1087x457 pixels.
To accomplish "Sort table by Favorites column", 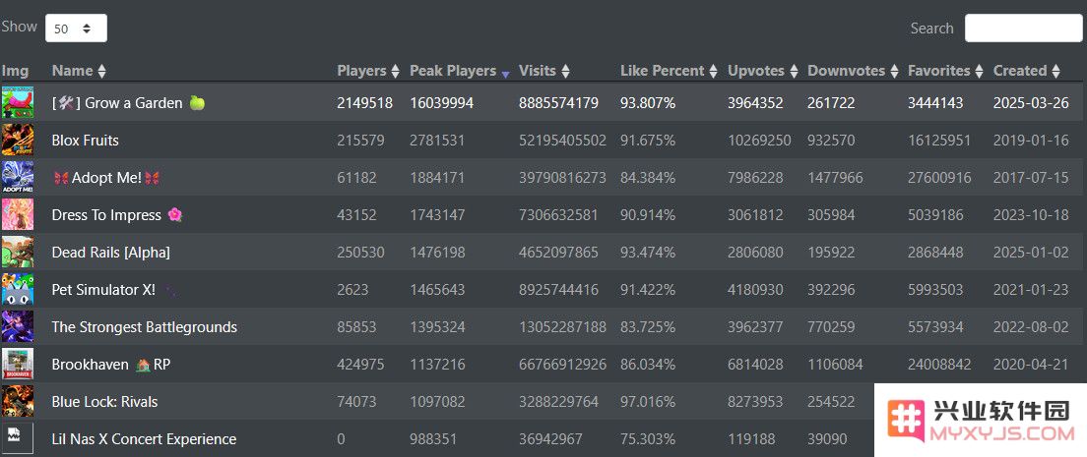I will pos(945,71).
